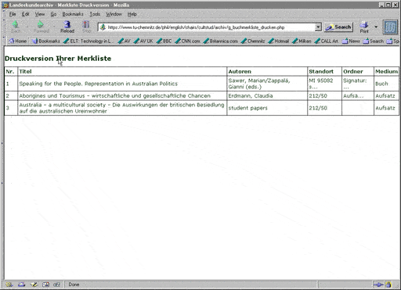Click the 'Standort' column header
The height and width of the screenshot is (290, 401).
(321, 71)
